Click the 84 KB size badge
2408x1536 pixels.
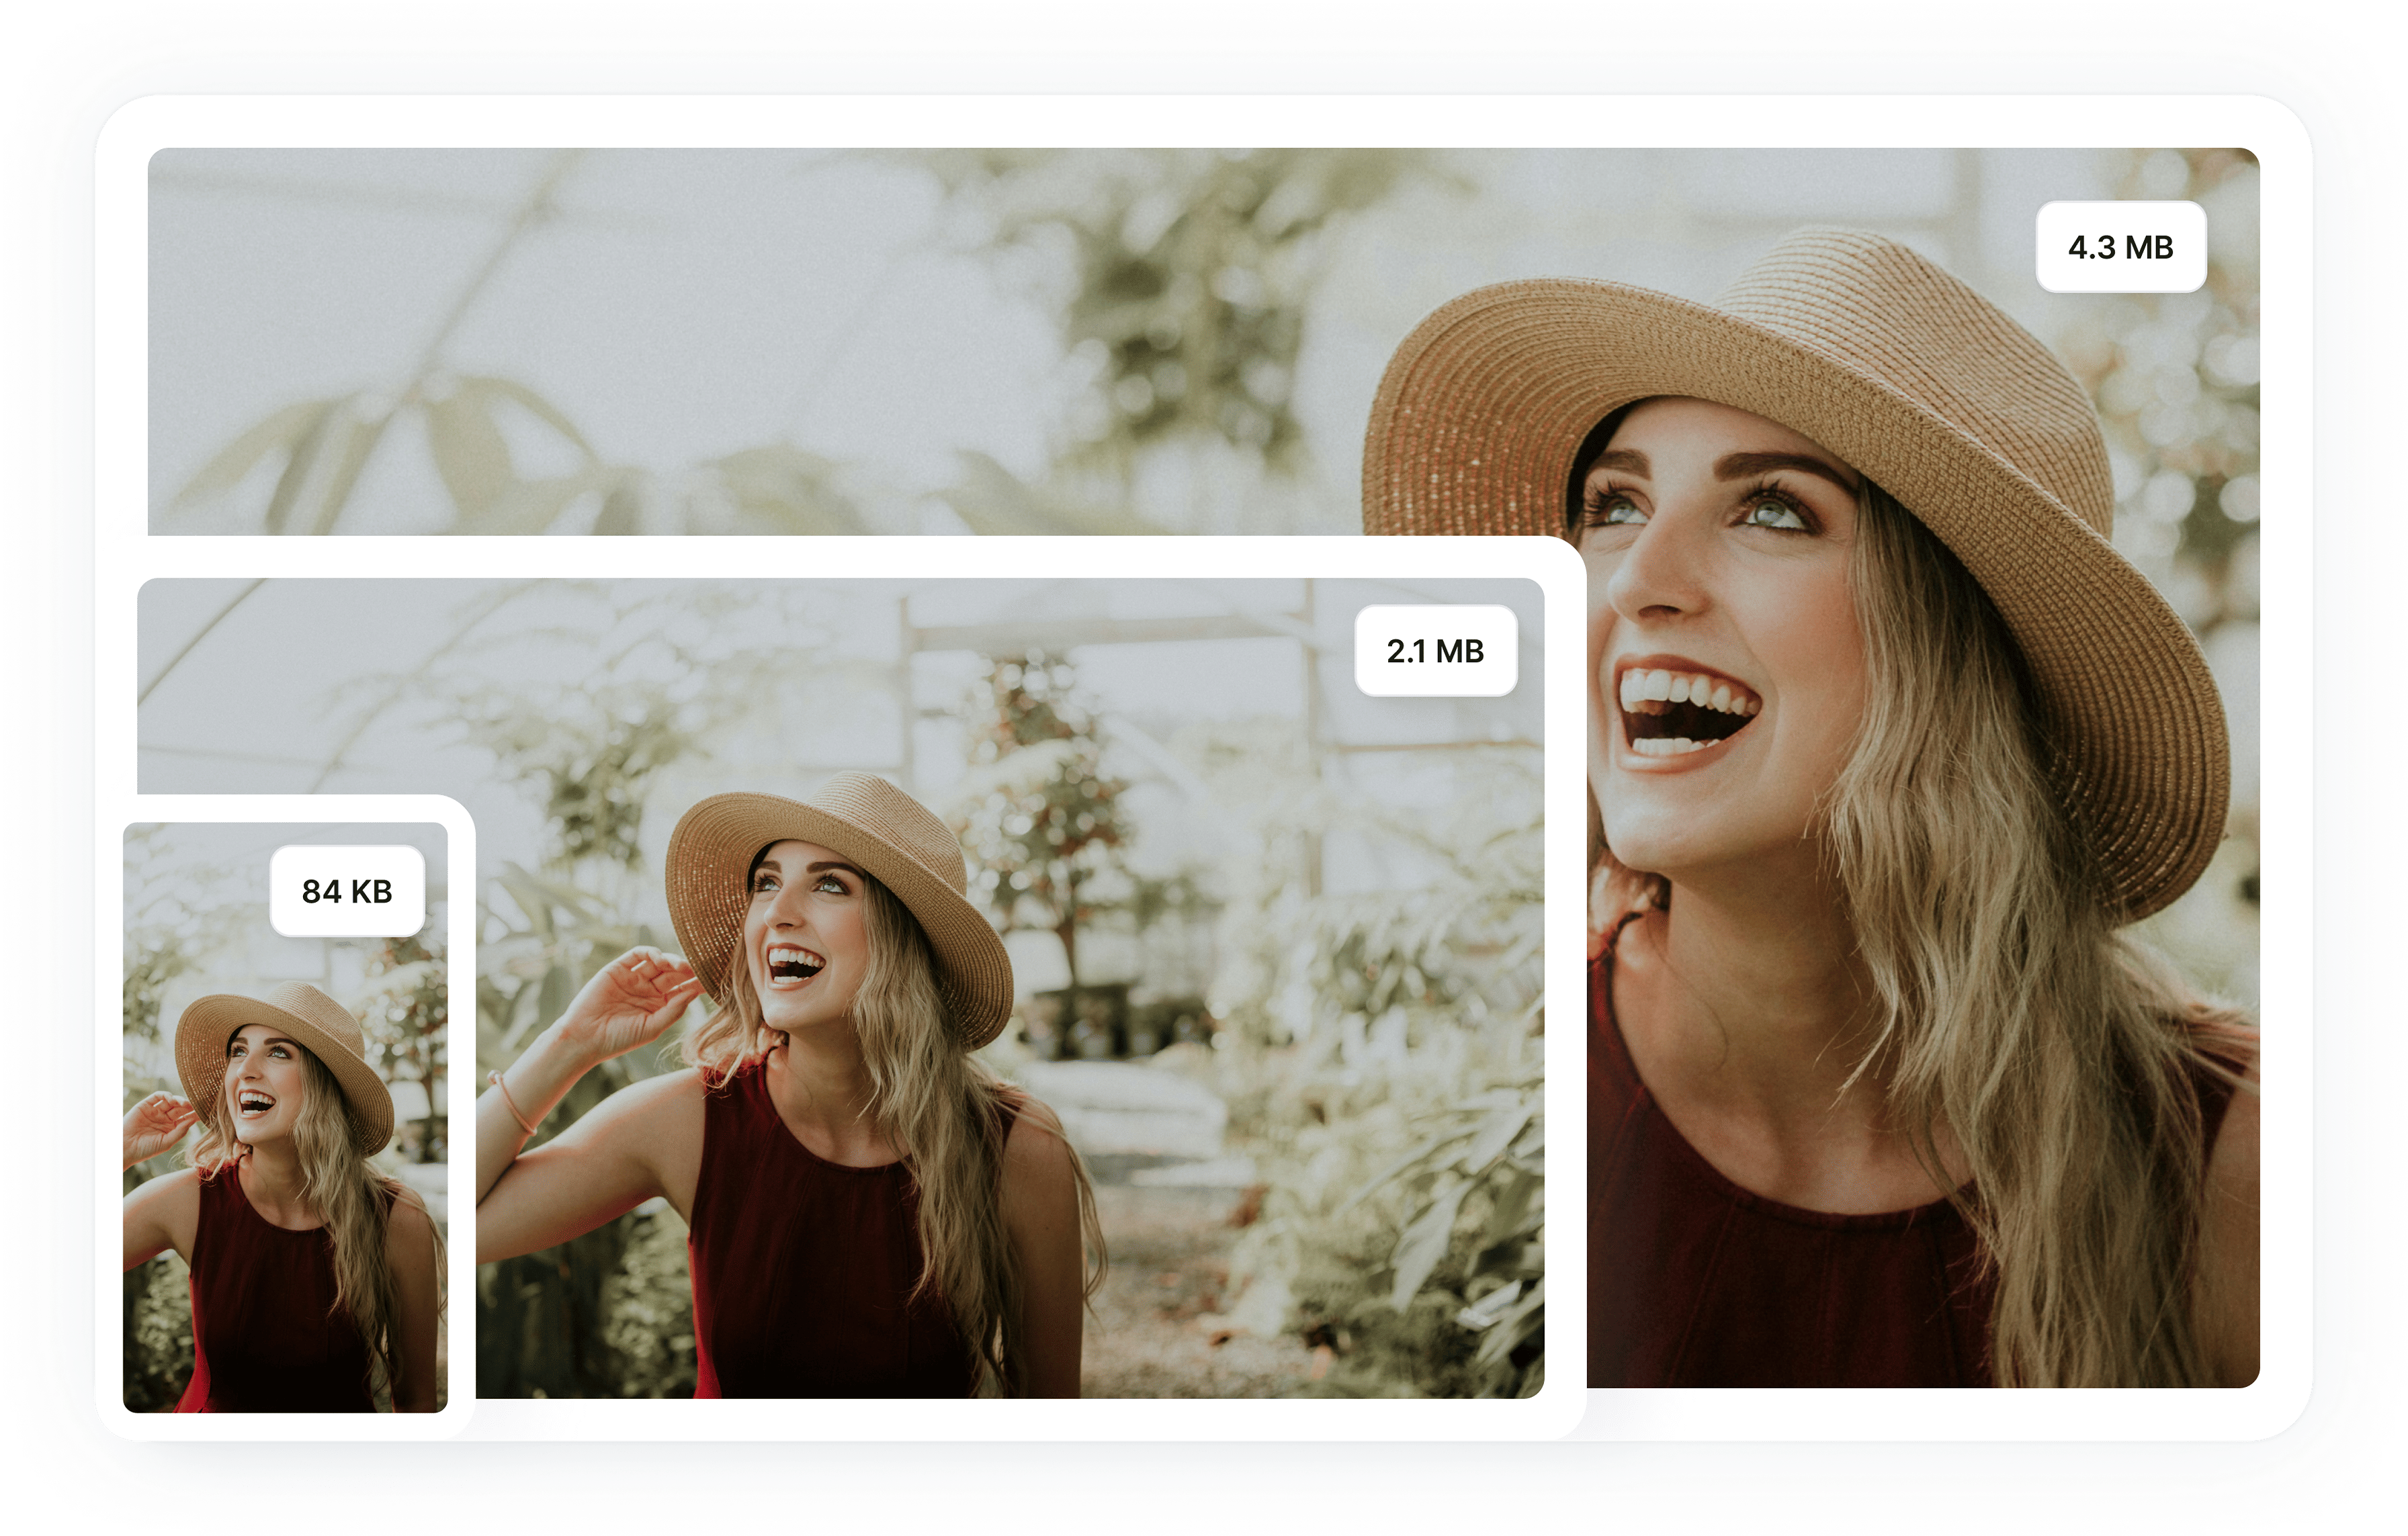[347, 891]
